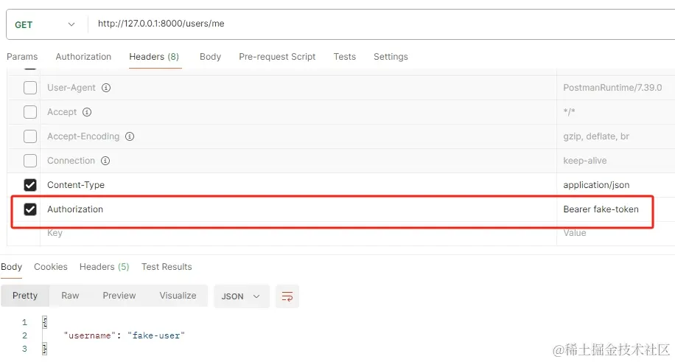Click the PostmanRuntime/7.39.0 value
The height and width of the screenshot is (362, 675).
tap(612, 88)
